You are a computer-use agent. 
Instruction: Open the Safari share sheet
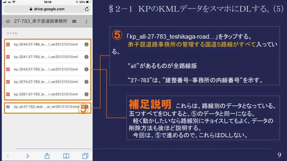pyautogui.click(x=47, y=156)
